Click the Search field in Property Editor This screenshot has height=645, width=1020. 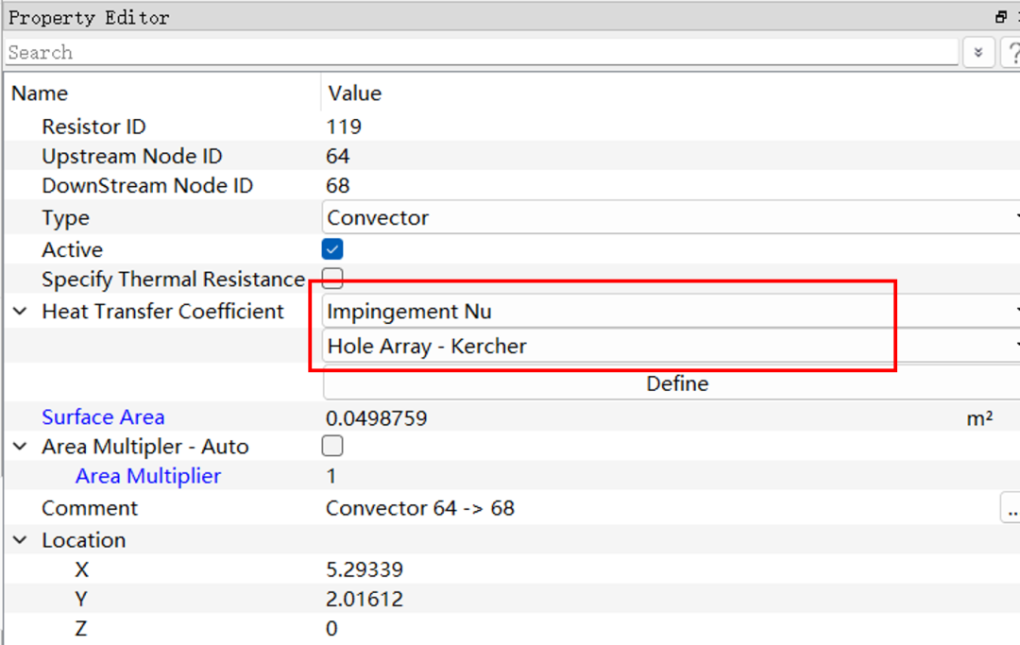coord(482,52)
